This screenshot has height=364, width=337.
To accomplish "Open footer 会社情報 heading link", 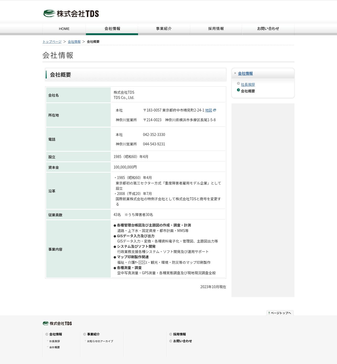I will pos(56,334).
